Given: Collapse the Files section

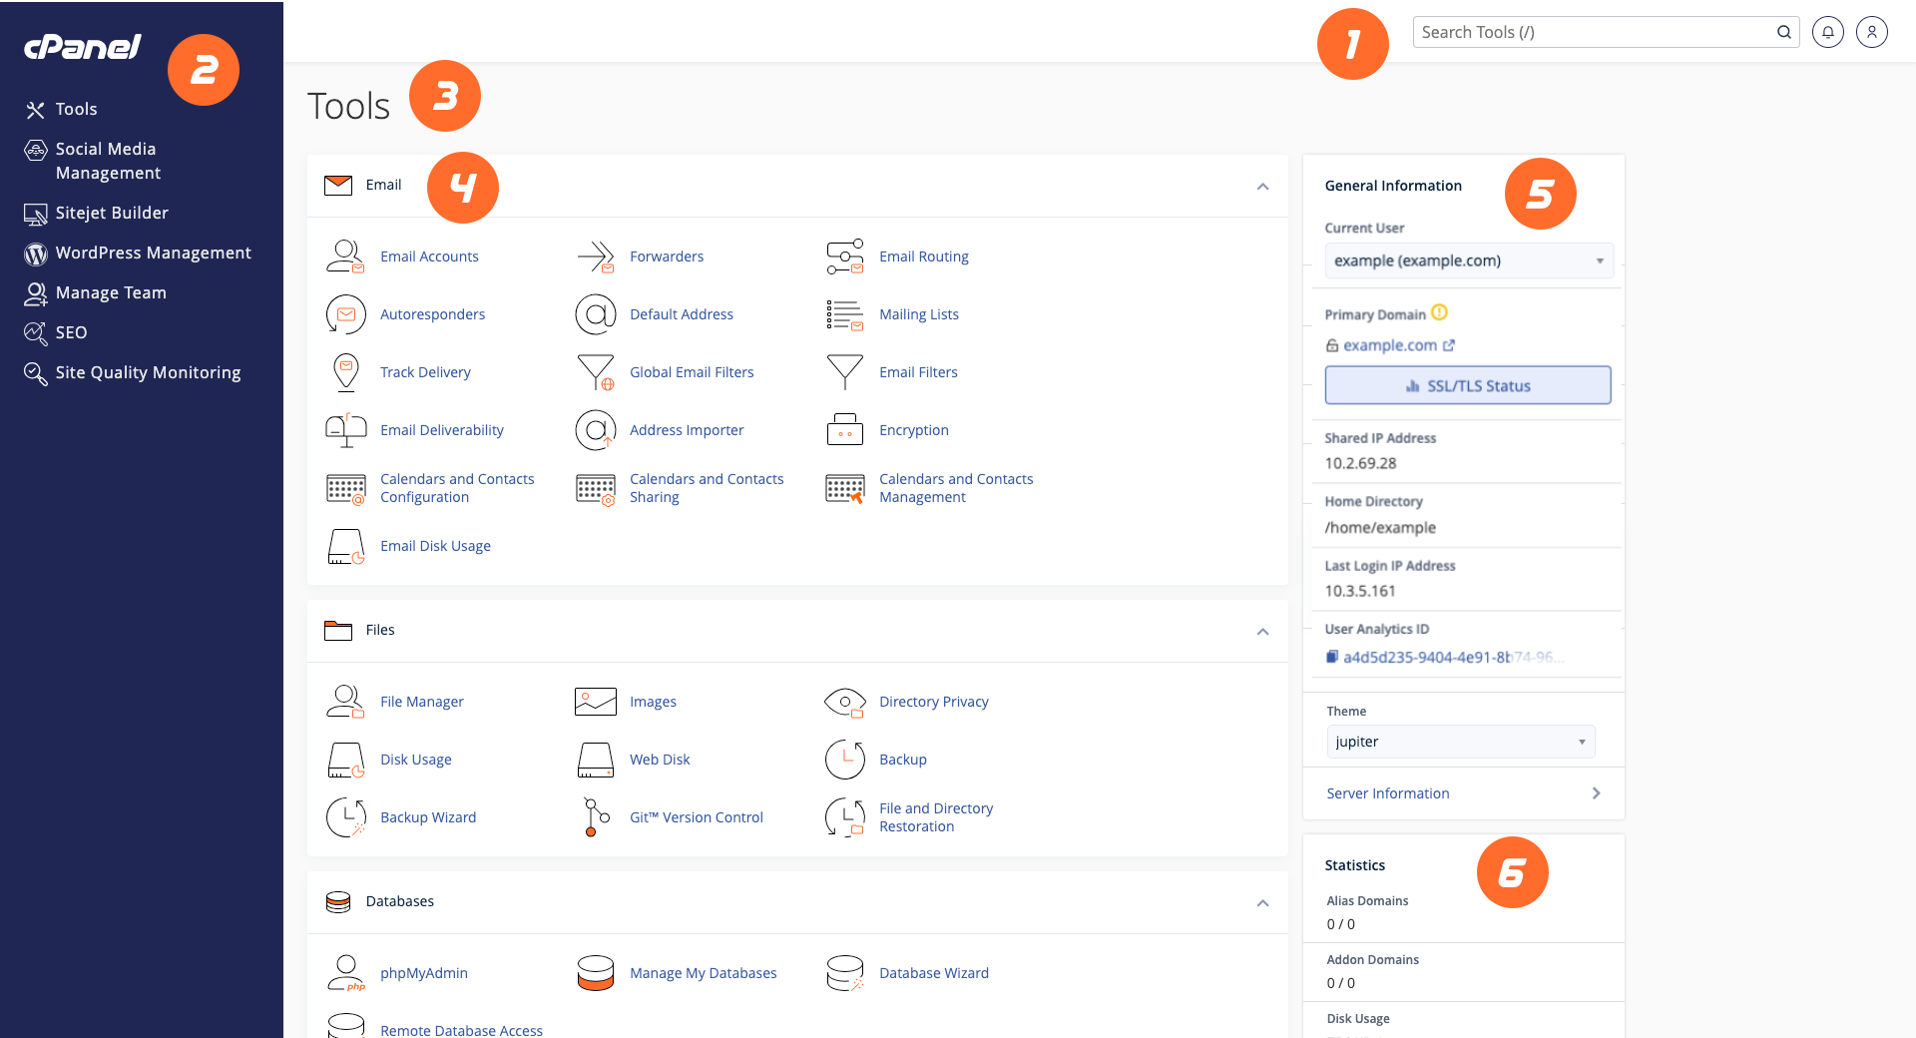Looking at the screenshot, I should (x=1262, y=632).
